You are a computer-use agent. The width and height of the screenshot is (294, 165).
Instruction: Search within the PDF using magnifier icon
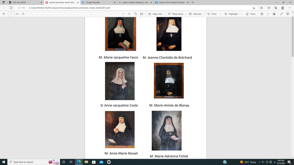(x=23, y=14)
